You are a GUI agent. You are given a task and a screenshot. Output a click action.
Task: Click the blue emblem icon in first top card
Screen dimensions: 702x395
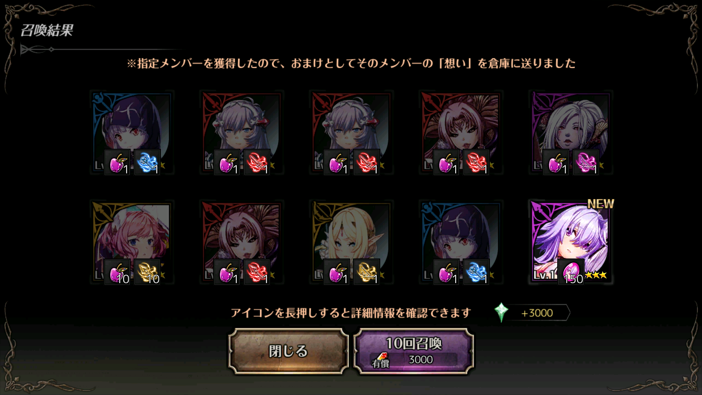pos(147,162)
